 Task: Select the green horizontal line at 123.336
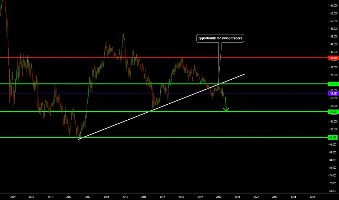(x=164, y=84)
